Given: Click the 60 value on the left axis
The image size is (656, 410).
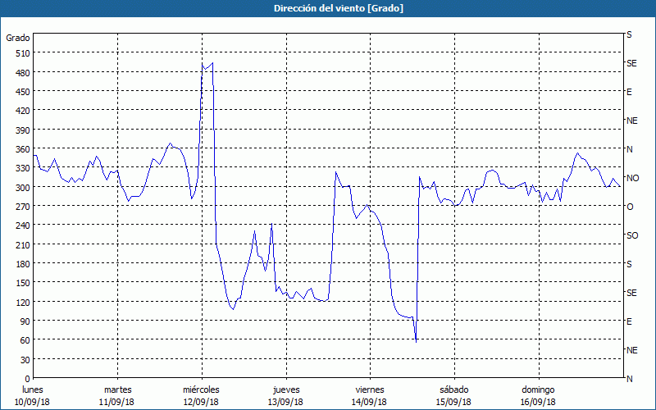Looking at the screenshot, I should [x=25, y=340].
